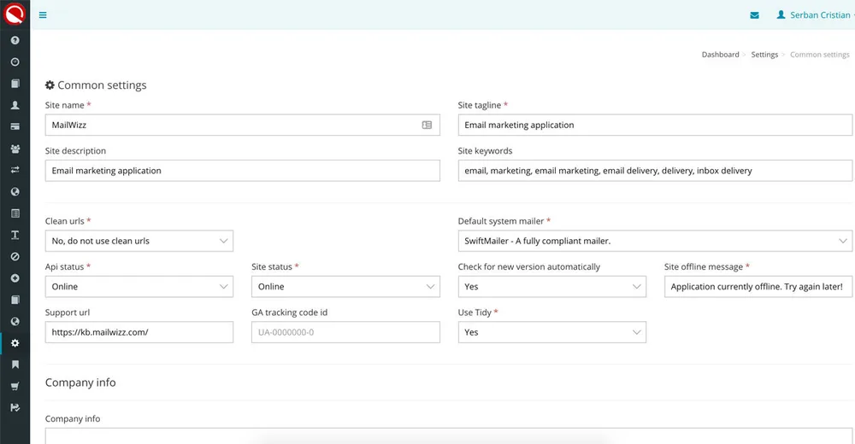Focus the Support url input field
Image resolution: width=855 pixels, height=444 pixels.
tap(139, 332)
